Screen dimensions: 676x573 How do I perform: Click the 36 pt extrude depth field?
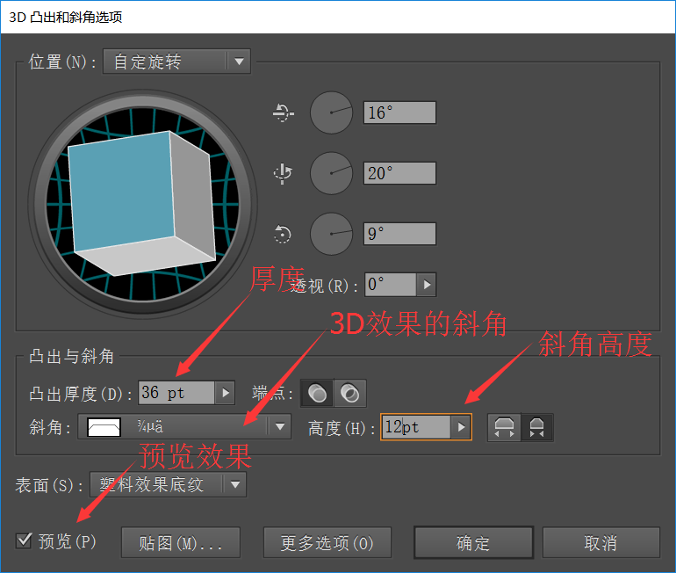point(176,393)
